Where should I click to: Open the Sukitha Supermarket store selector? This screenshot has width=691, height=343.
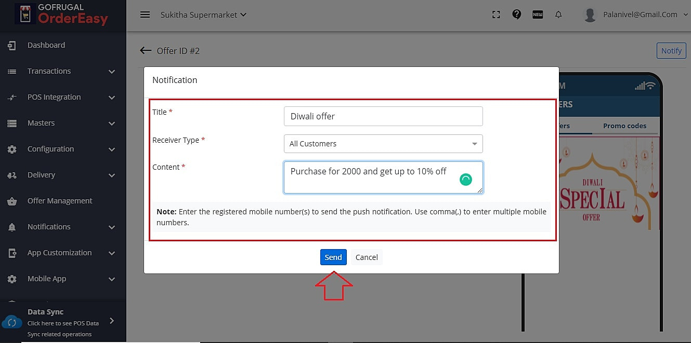pyautogui.click(x=203, y=15)
